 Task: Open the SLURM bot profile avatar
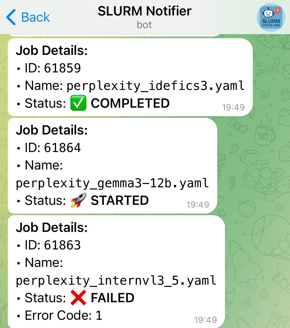[x=271, y=18]
